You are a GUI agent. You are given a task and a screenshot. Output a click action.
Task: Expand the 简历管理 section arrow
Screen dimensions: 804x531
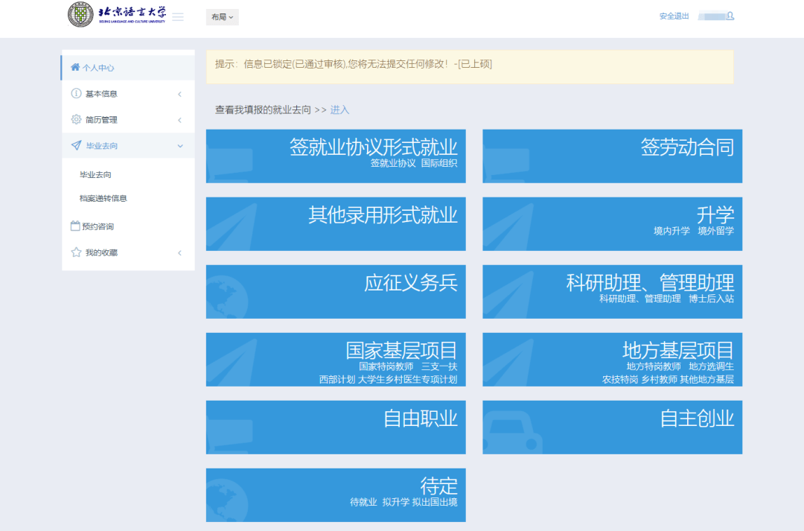coord(179,120)
